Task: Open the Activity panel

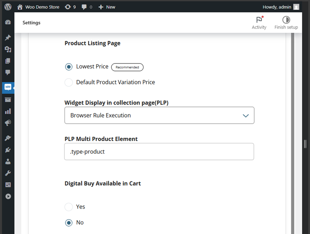Action: (x=259, y=23)
